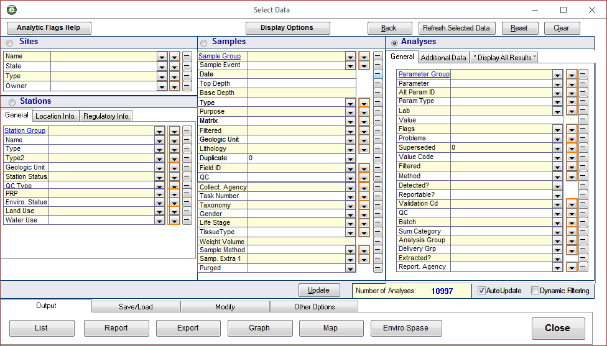Image resolution: width=607 pixels, height=346 pixels.
Task: Open multi-select picker for Sites Type
Action: [x=174, y=76]
